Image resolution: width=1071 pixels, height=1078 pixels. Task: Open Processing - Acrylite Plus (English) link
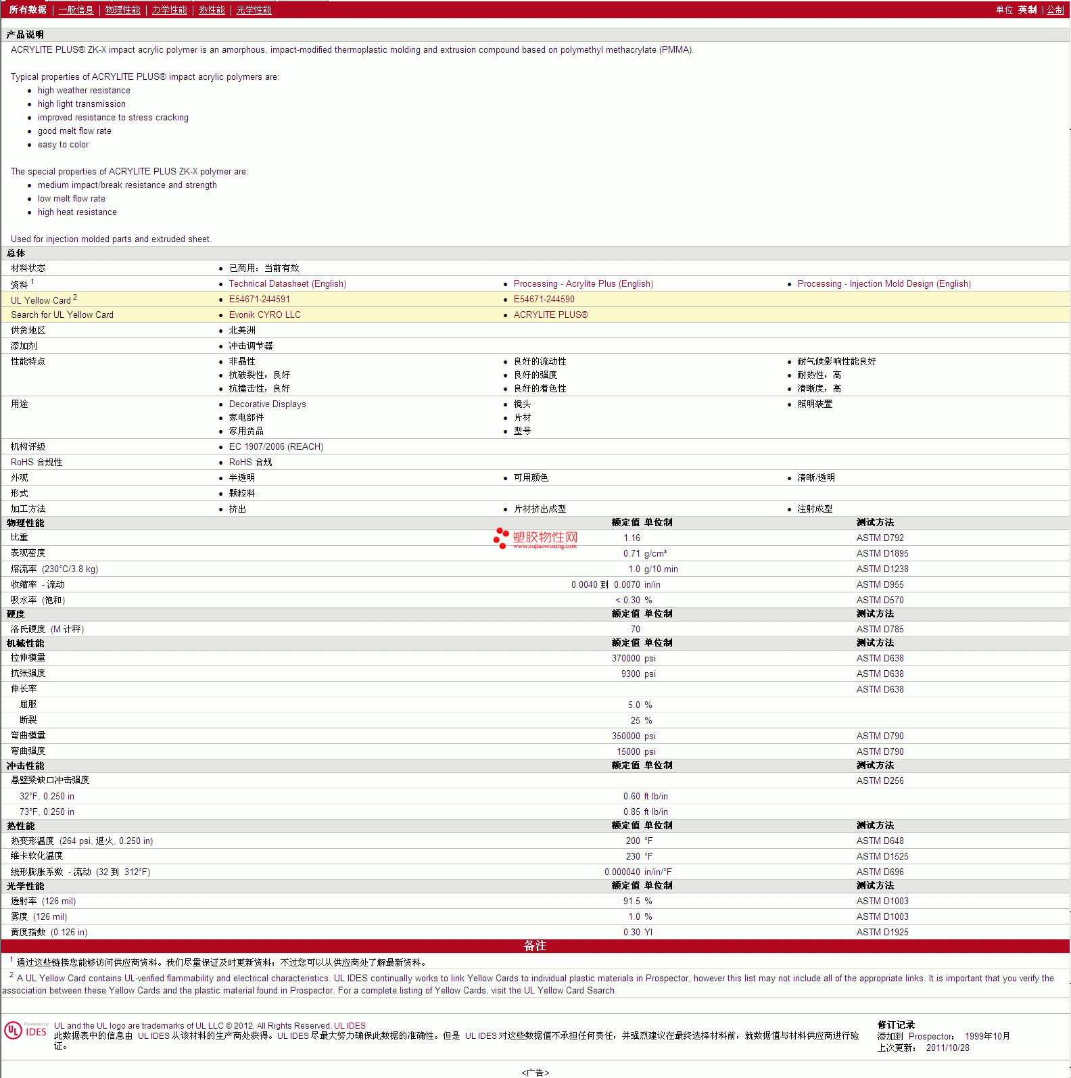(583, 283)
